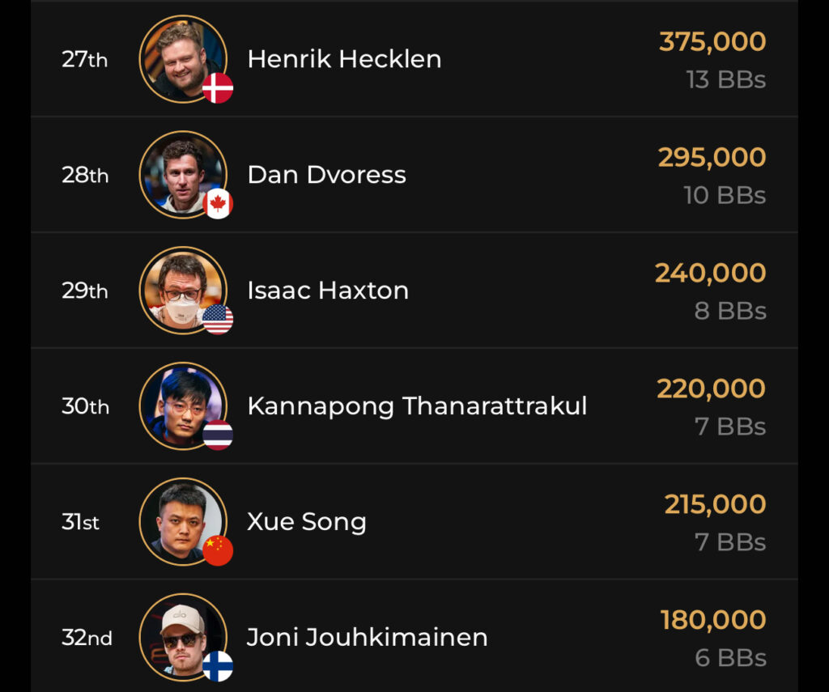The height and width of the screenshot is (692, 829).
Task: Click the China flag badge
Action: pyautogui.click(x=218, y=551)
